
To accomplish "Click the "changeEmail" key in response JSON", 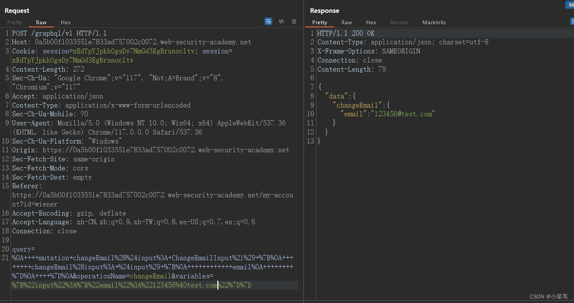I will pyautogui.click(x=357, y=105).
